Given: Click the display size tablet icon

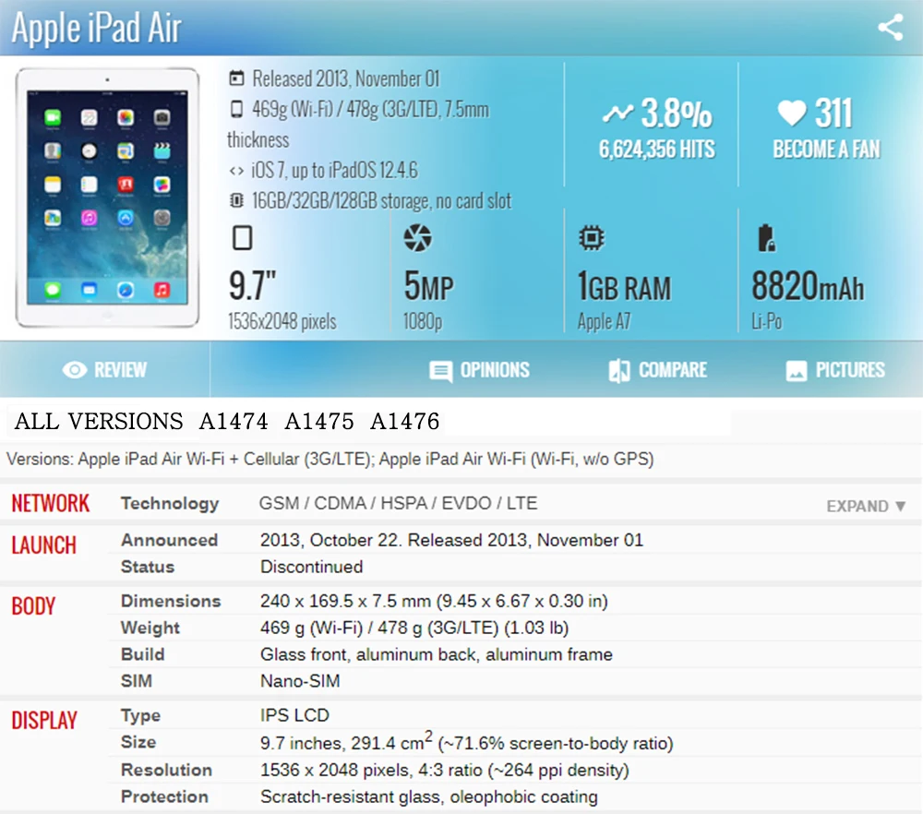Looking at the screenshot, I should point(242,238).
